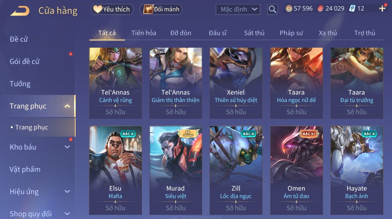Image resolution: width=392 pixels, height=219 pixels.
Task: Open Yêu thích heart favorites
Action: (112, 9)
